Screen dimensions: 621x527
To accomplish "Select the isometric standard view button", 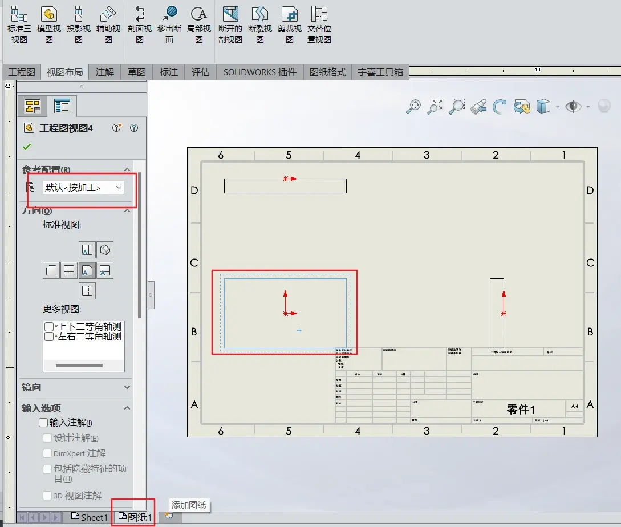I will coord(105,250).
